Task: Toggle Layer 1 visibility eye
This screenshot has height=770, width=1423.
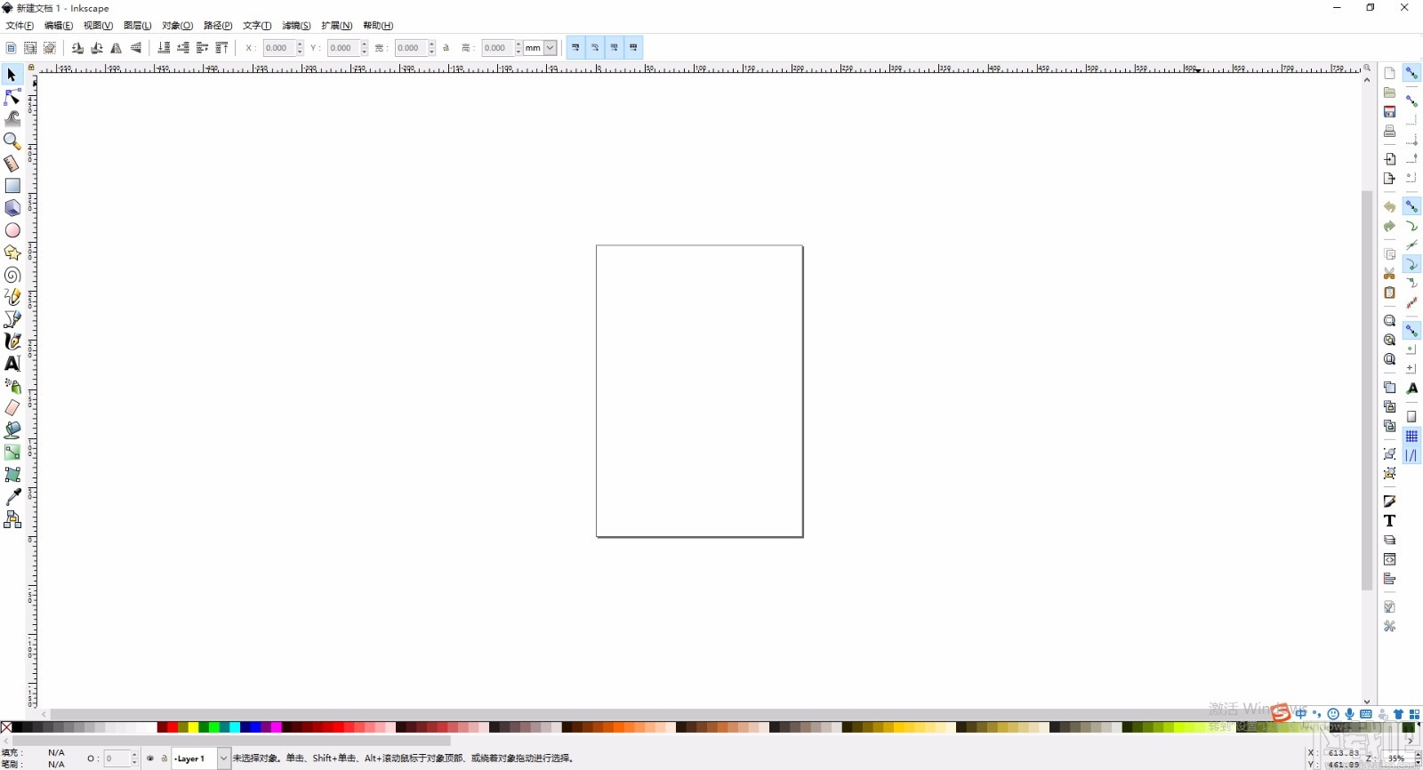Action: point(150,758)
